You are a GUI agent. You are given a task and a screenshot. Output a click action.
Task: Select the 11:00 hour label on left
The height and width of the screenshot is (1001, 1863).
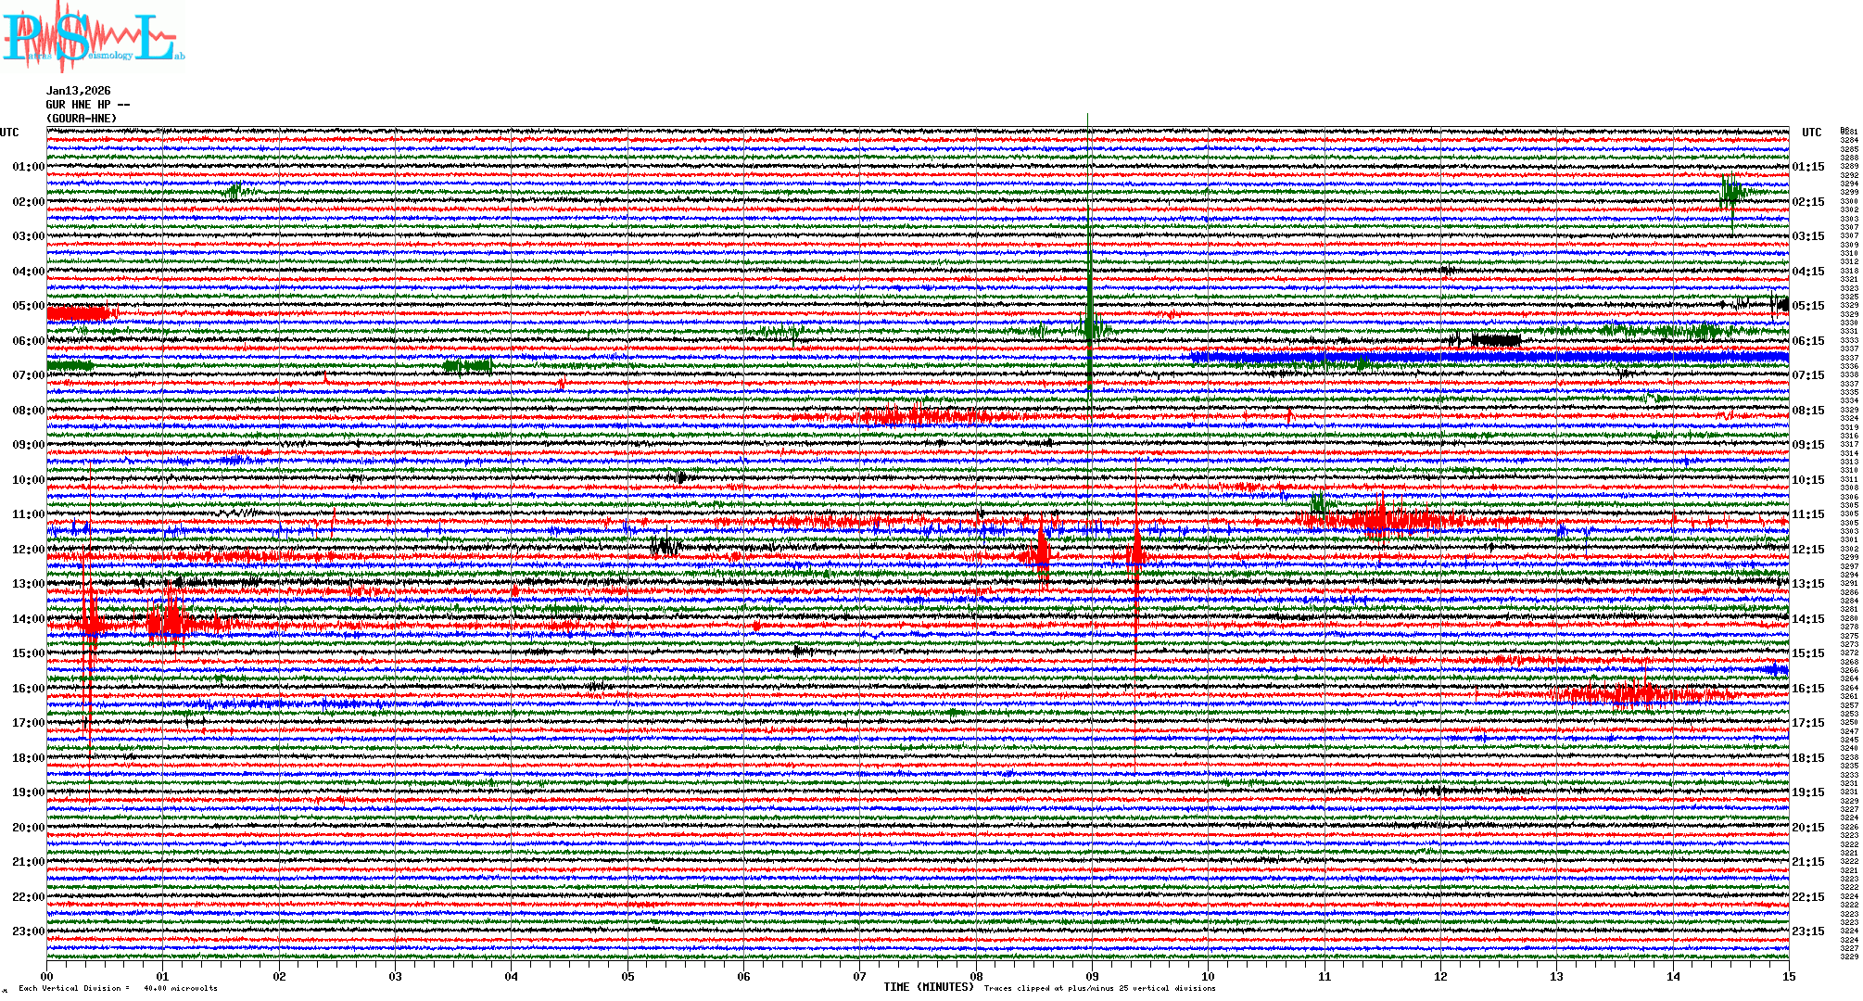tap(28, 514)
